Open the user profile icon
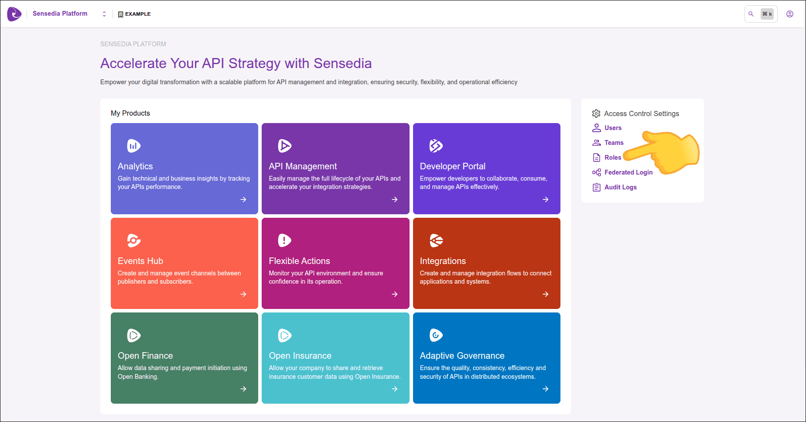This screenshot has height=422, width=806. (789, 14)
